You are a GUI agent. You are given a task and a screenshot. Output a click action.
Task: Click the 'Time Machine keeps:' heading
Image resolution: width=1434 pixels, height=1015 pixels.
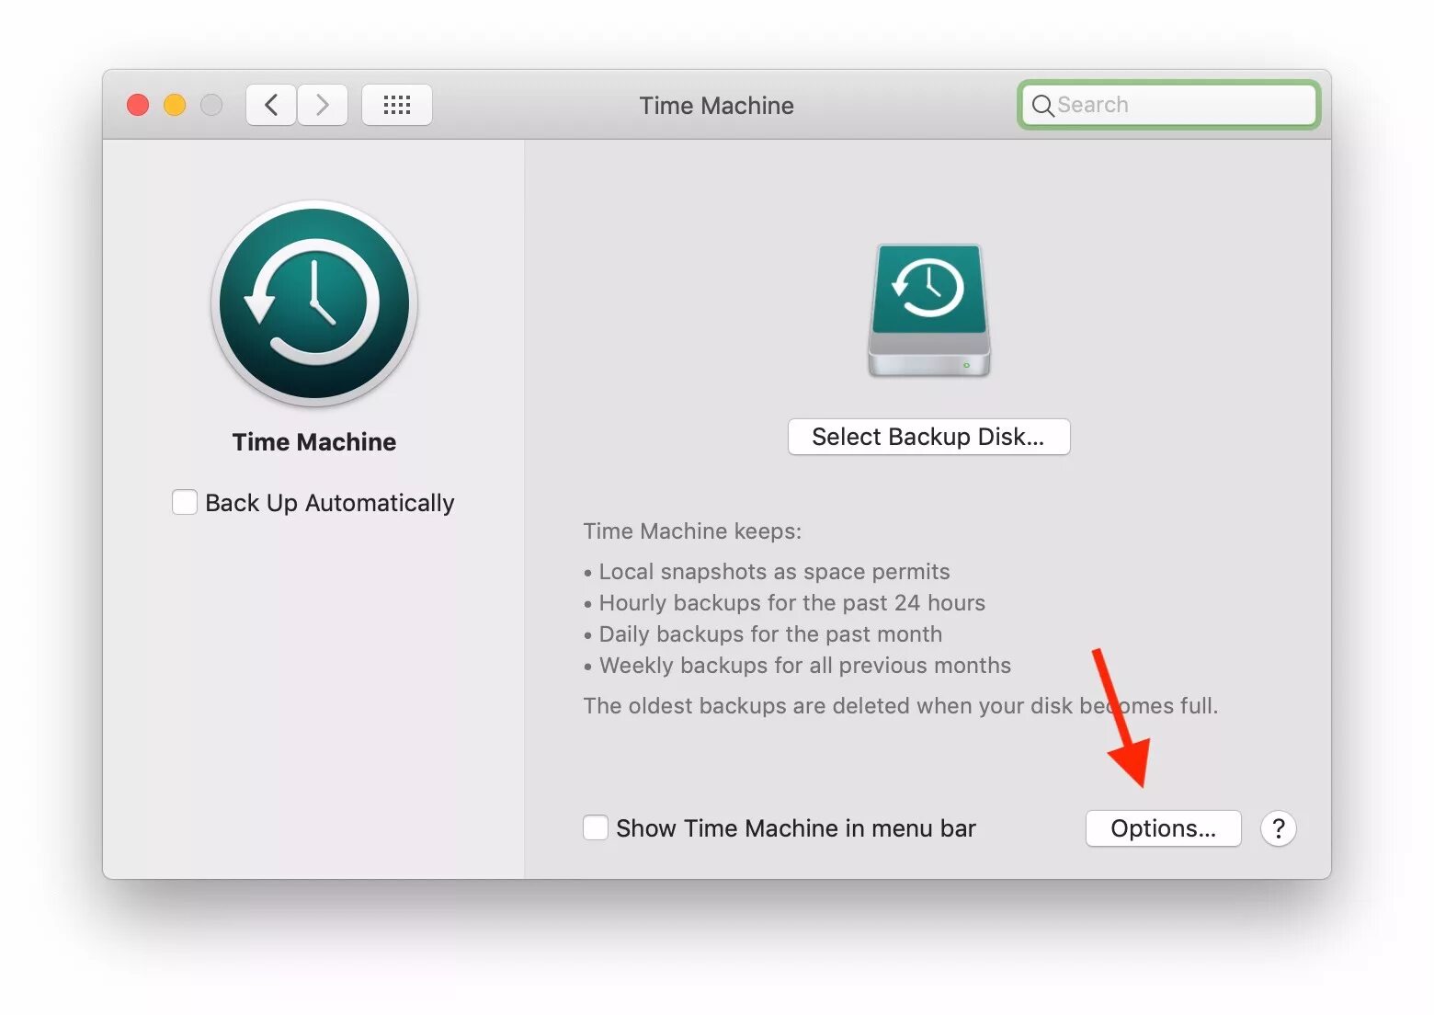click(692, 531)
